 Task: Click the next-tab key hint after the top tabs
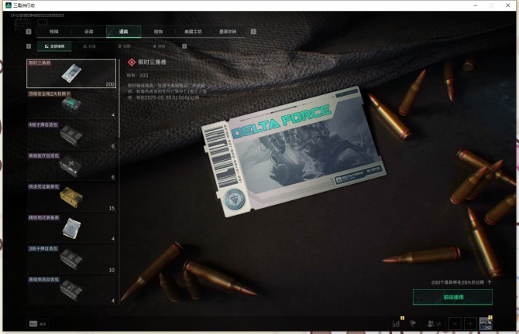pyautogui.click(x=253, y=32)
